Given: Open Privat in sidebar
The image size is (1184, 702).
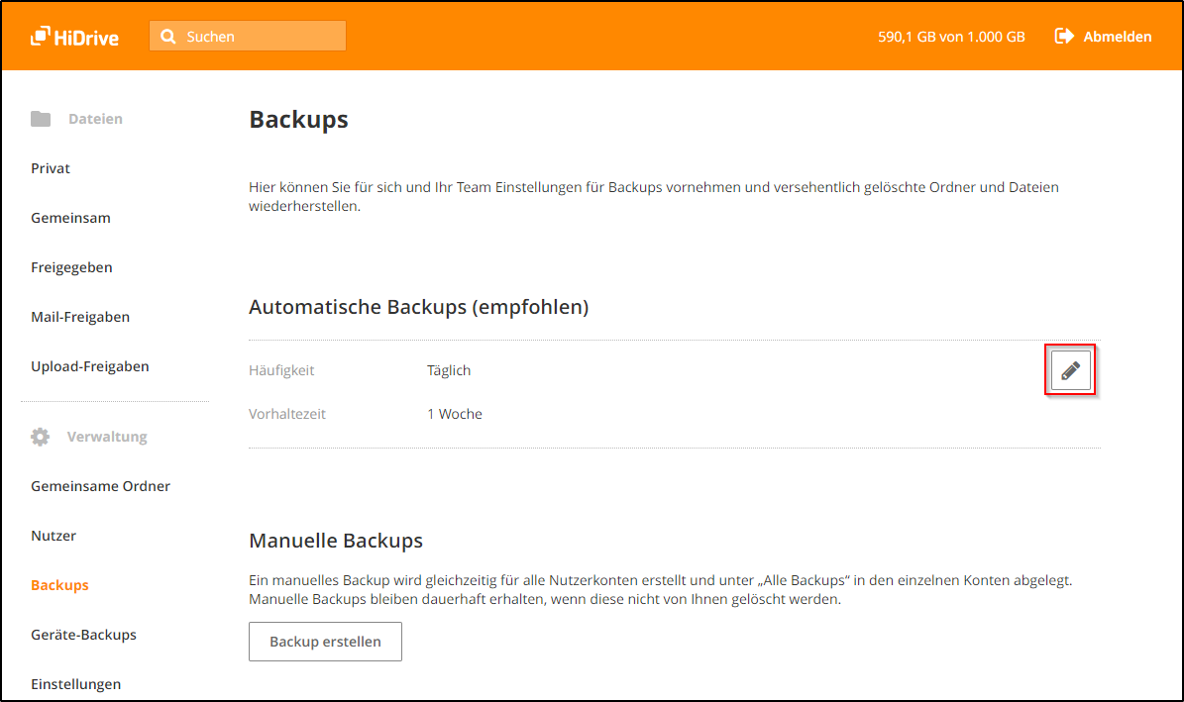Looking at the screenshot, I should click(51, 168).
